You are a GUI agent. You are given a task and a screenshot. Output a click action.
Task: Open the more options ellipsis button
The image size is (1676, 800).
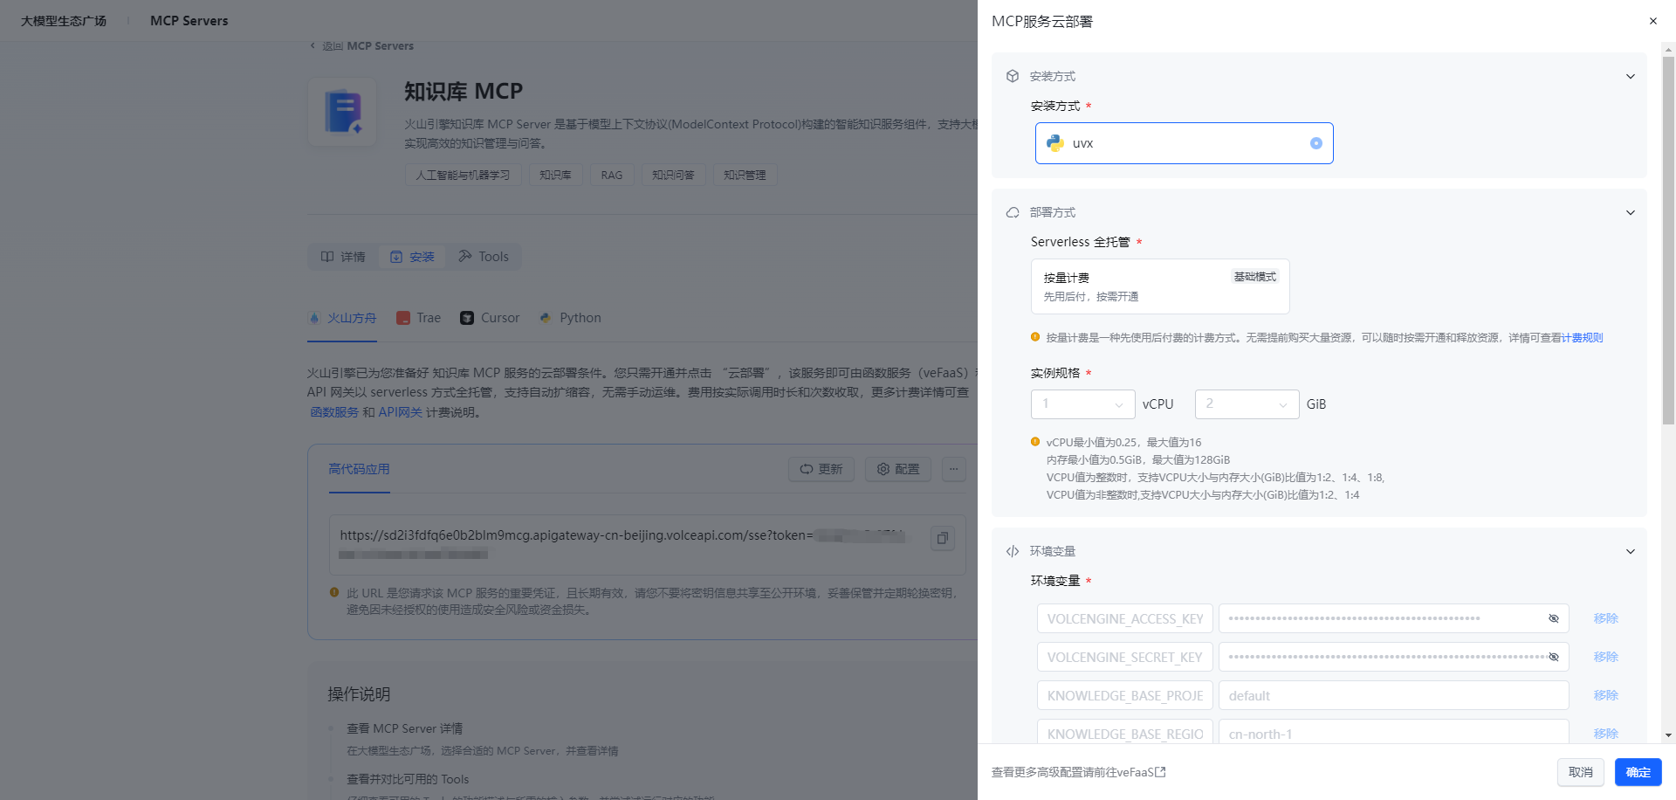click(x=954, y=469)
